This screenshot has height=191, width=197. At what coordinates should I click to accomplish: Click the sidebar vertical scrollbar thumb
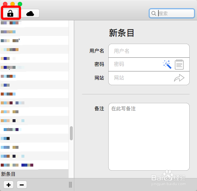[x=71, y=133]
